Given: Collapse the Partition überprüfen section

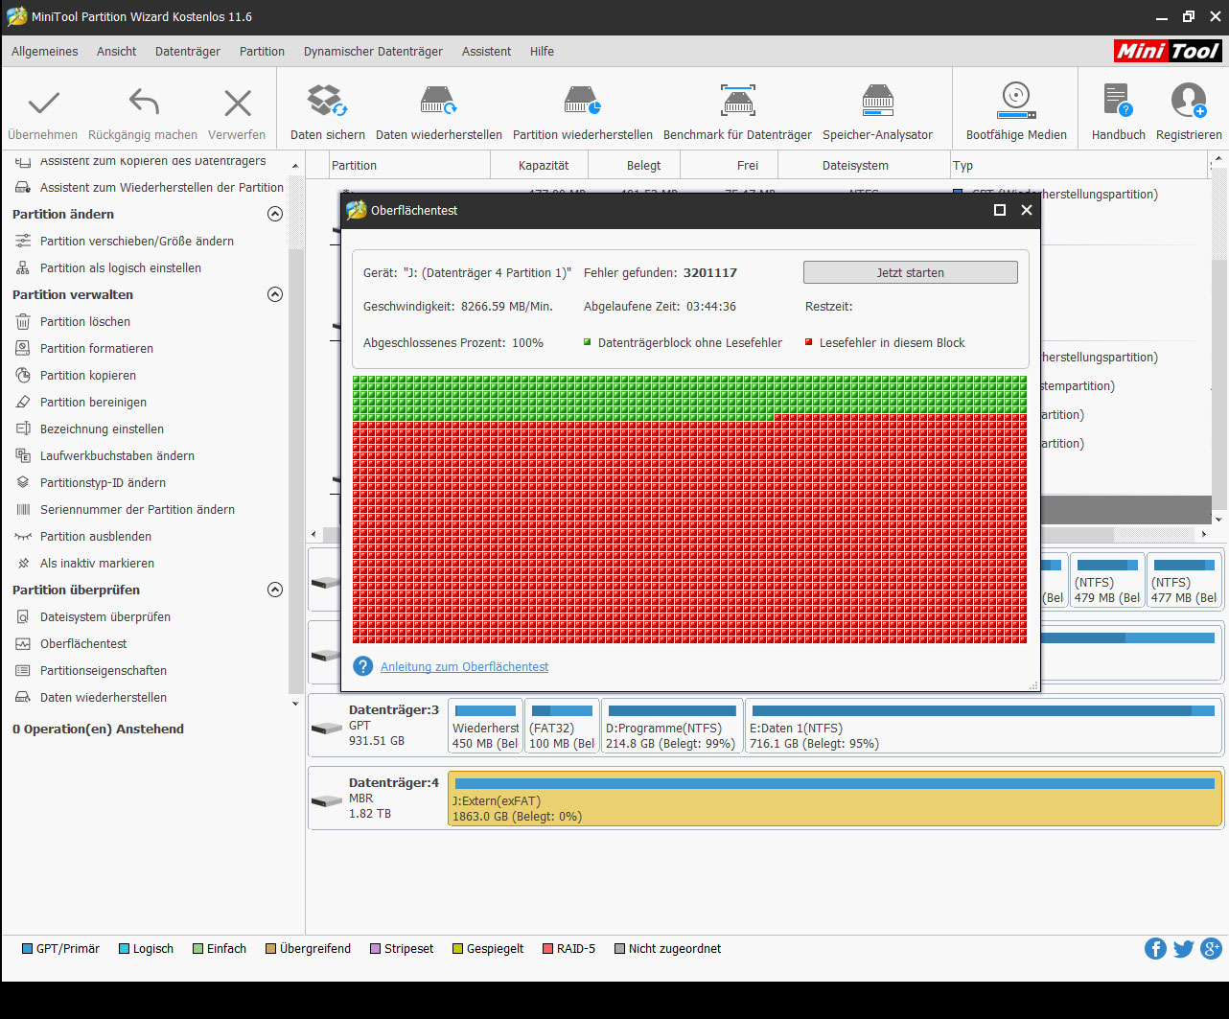Looking at the screenshot, I should point(275,590).
